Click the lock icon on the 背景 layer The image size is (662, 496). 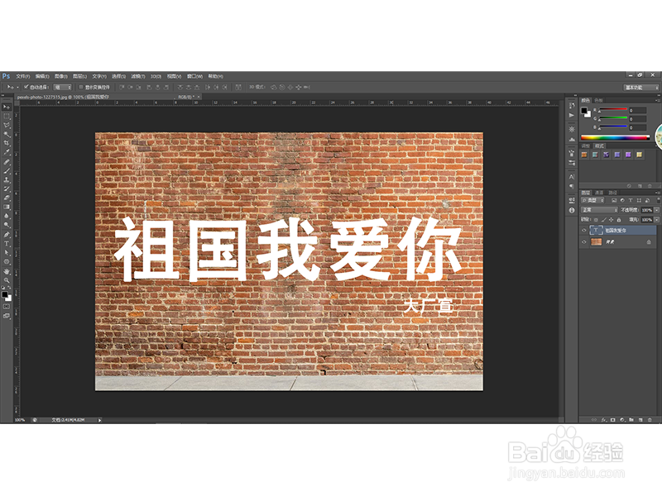650,242
